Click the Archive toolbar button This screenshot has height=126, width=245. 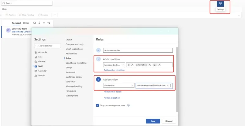(11, 15)
